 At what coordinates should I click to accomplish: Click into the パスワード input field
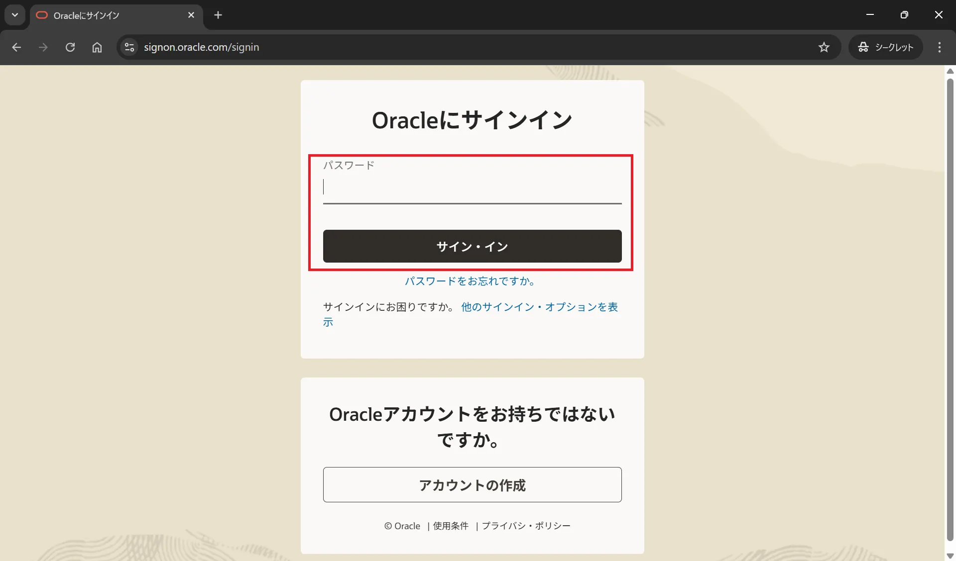472,187
